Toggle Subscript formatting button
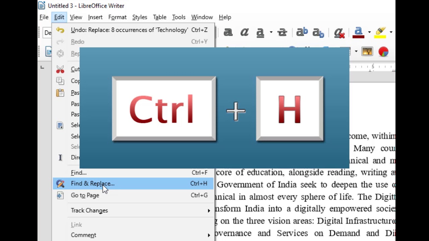429x241 pixels. 318,32
